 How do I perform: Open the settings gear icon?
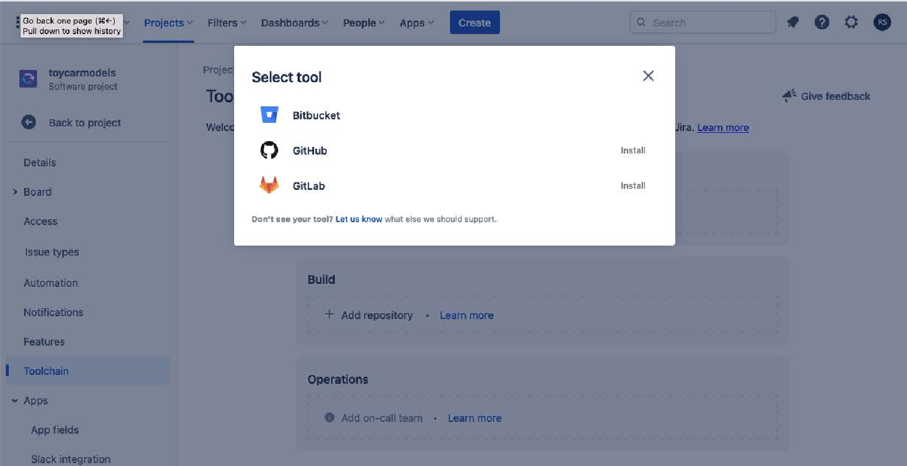(x=851, y=22)
